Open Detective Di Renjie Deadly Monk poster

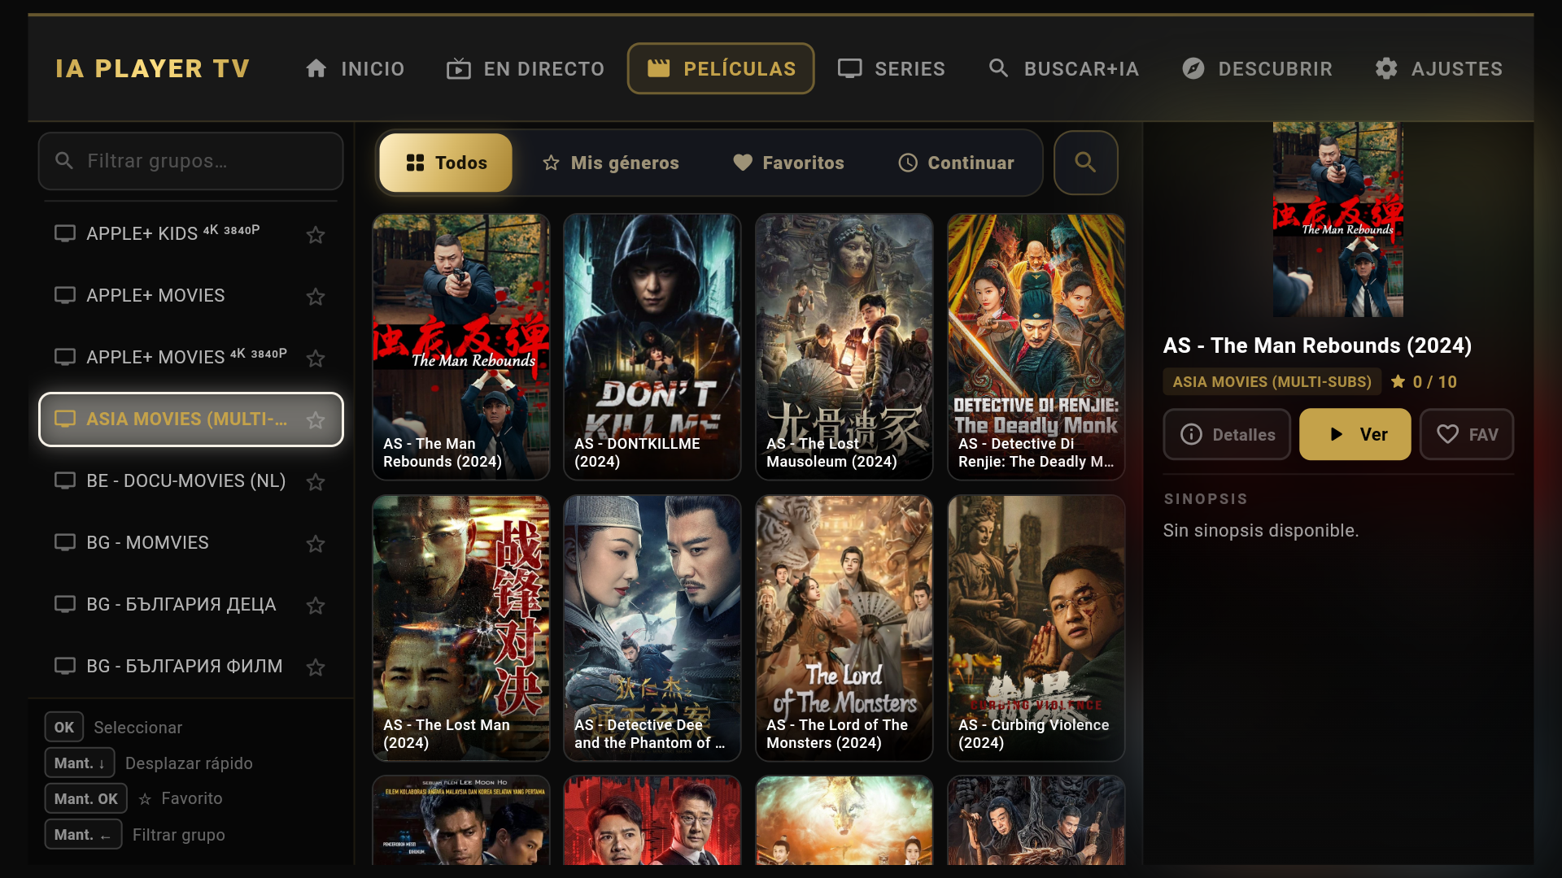pos(1036,347)
